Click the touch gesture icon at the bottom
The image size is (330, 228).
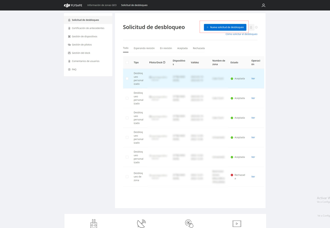(x=189, y=223)
